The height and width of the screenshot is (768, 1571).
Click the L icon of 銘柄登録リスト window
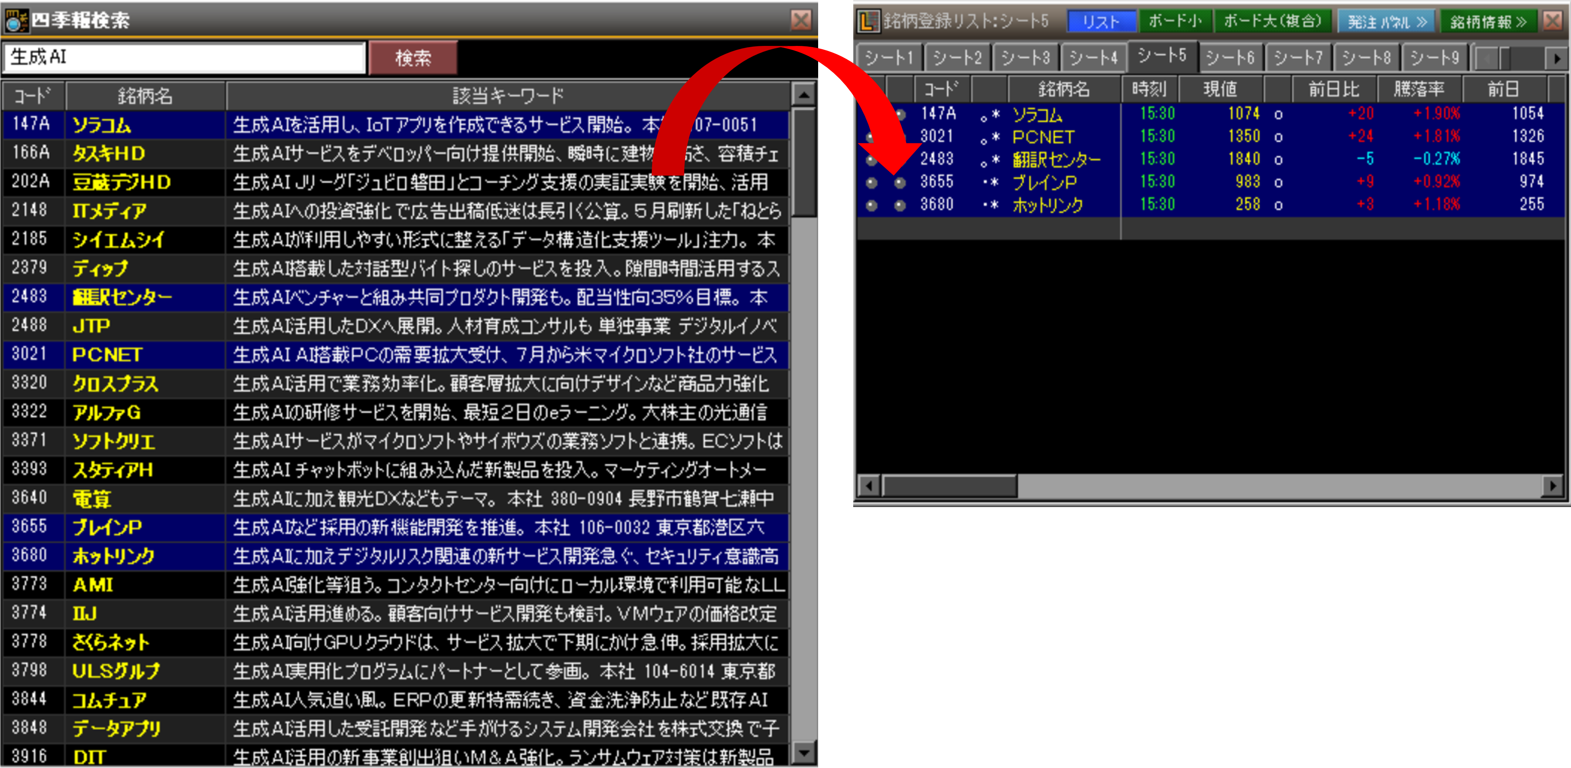(869, 21)
